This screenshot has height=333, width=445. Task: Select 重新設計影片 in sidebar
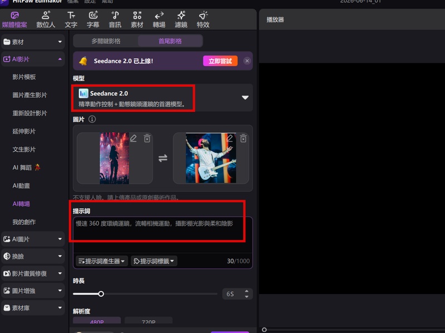(30, 113)
